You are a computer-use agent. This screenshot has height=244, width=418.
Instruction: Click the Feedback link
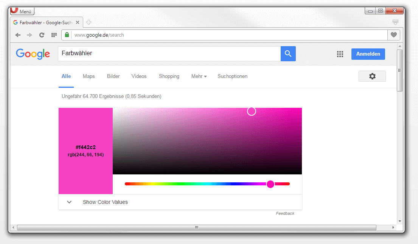285,213
